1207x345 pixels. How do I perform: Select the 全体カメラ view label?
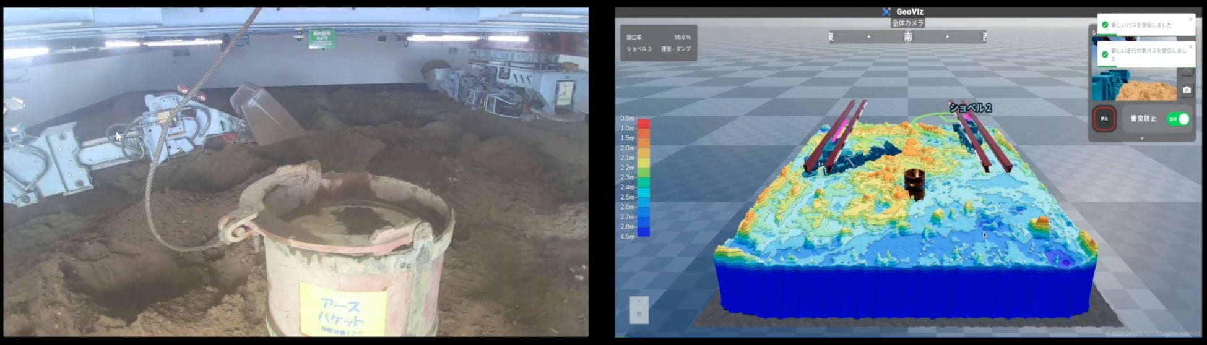[x=908, y=23]
